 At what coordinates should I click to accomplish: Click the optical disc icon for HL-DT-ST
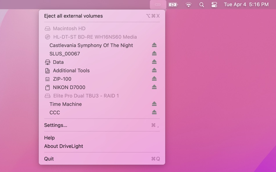(x=48, y=37)
